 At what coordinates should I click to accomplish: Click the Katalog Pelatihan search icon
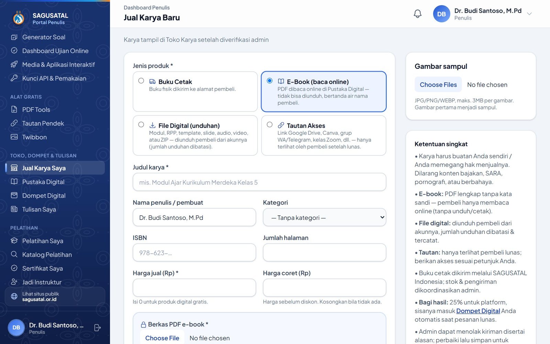(14, 255)
